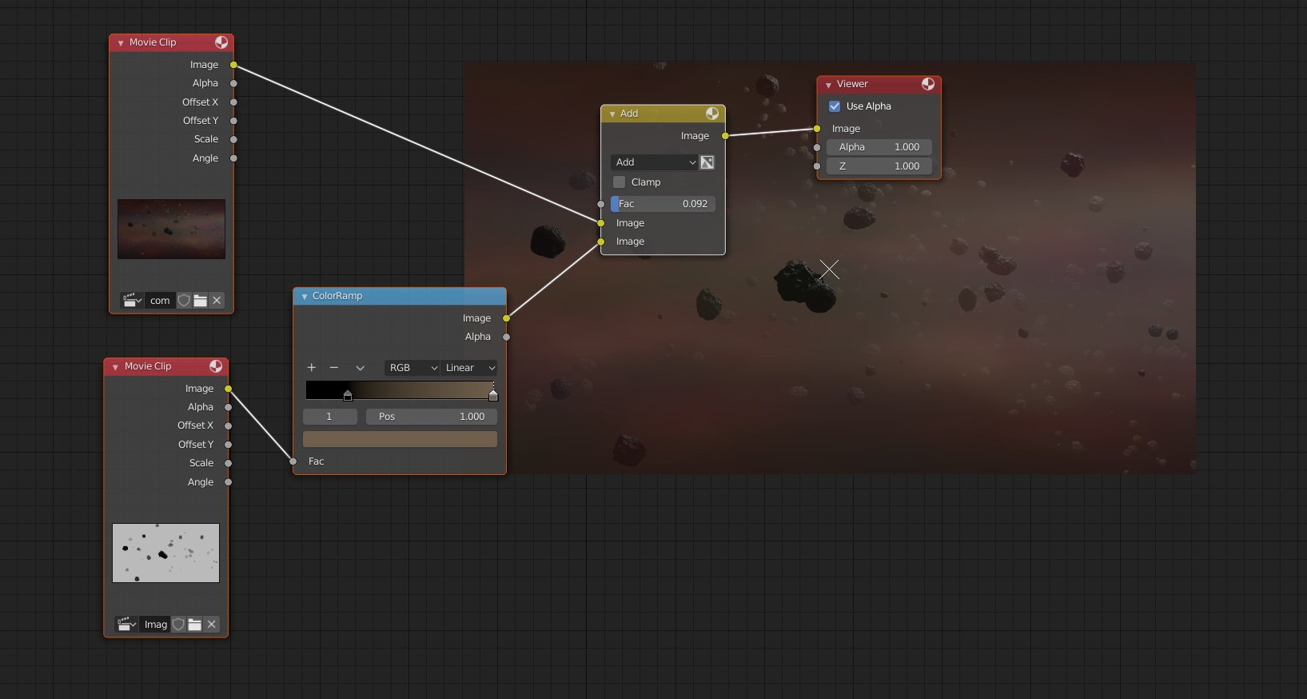The image size is (1307, 699).
Task: Collapse the top Movie Clip node
Action: pos(121,43)
